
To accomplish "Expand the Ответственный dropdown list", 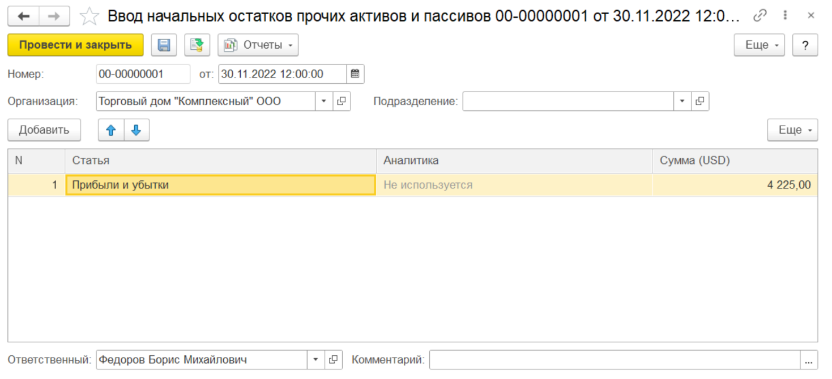I will (315, 360).
